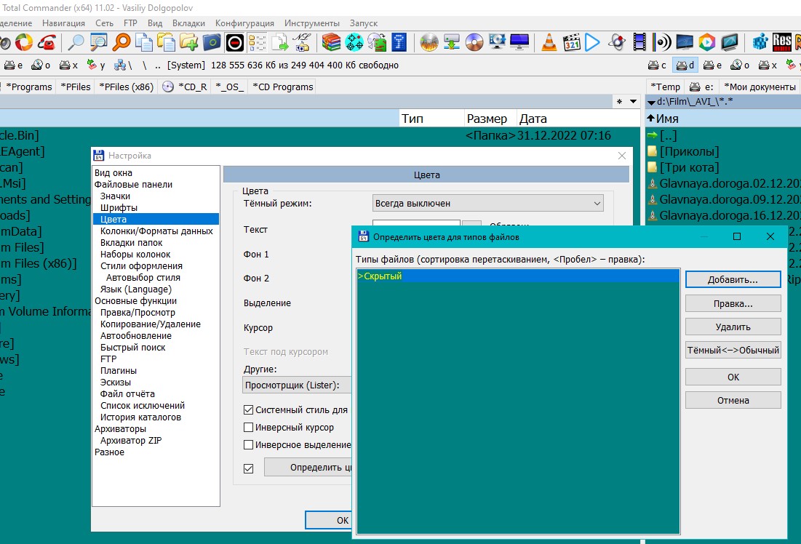Click the blue registry cubes icon
The image size is (801, 544).
point(760,42)
